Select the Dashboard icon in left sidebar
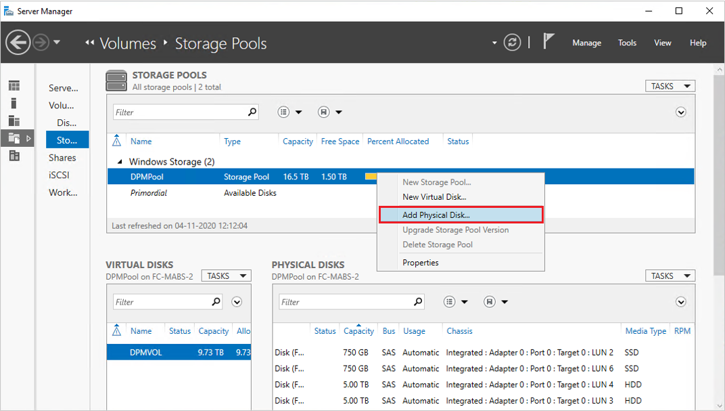The width and height of the screenshot is (725, 411). tap(14, 86)
